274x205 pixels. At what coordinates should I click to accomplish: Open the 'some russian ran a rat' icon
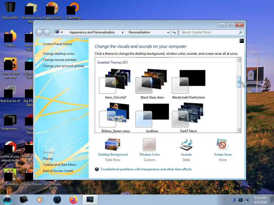click(10, 68)
